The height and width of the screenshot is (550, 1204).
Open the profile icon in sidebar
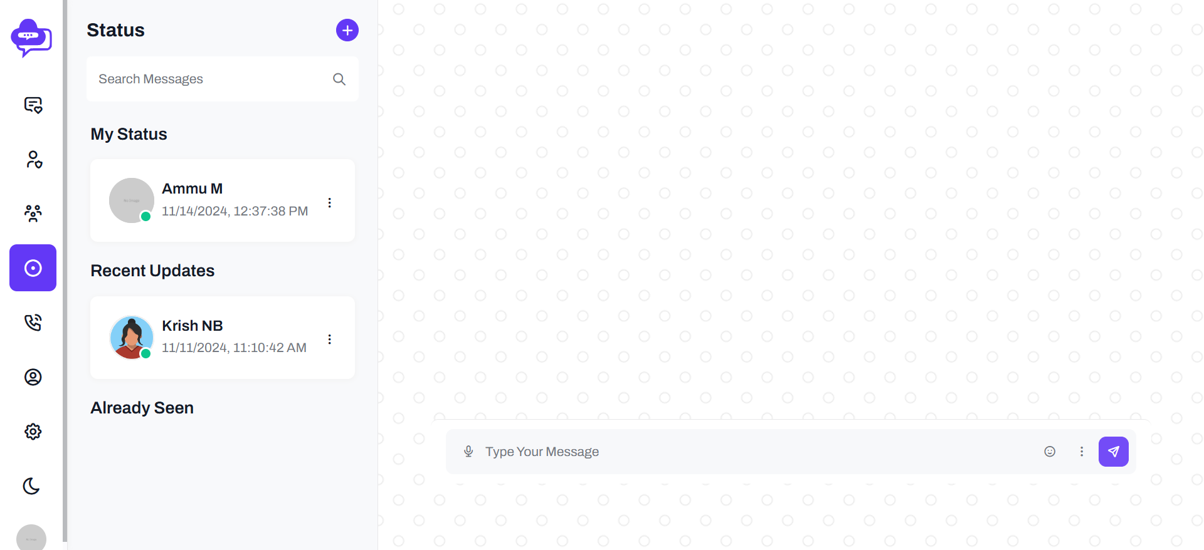click(33, 377)
